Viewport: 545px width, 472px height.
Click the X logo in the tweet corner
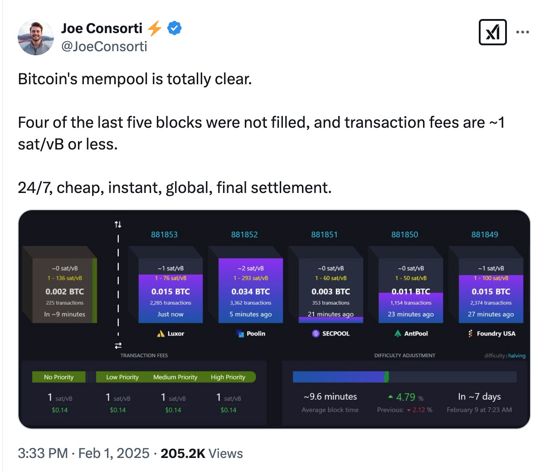point(493,32)
